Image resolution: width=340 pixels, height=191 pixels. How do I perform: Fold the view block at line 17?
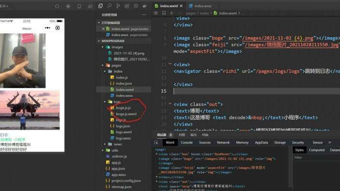(170, 104)
